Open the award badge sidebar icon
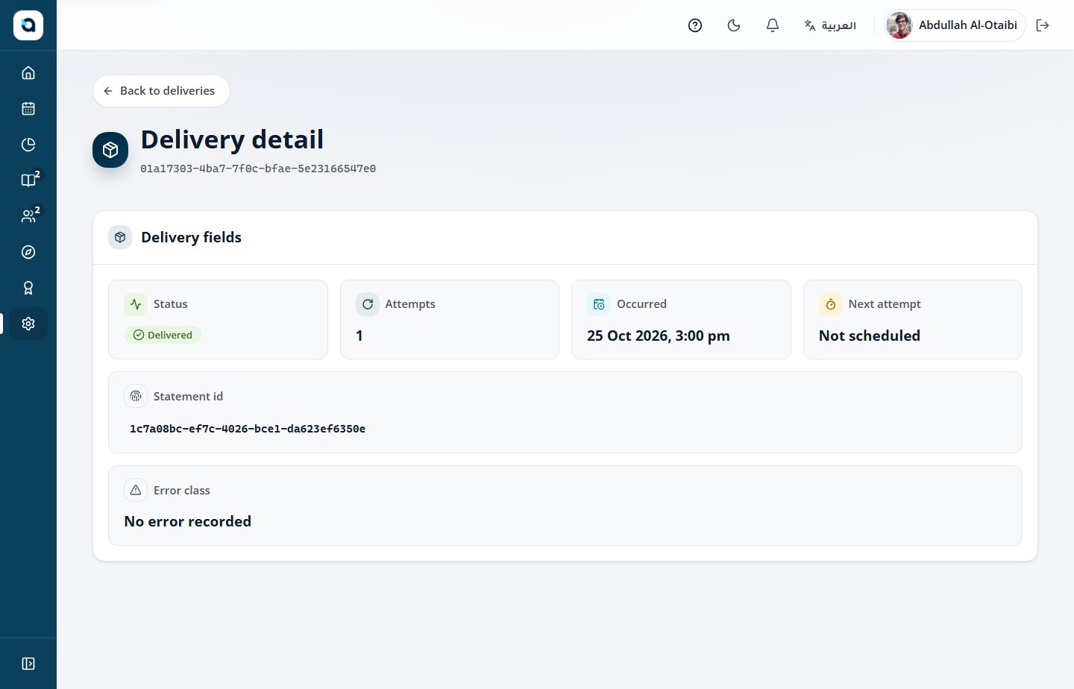This screenshot has height=689, width=1074. pos(28,288)
